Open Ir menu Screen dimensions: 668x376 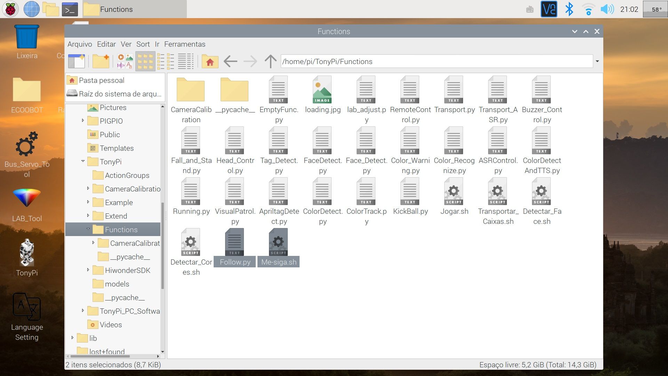(x=157, y=44)
